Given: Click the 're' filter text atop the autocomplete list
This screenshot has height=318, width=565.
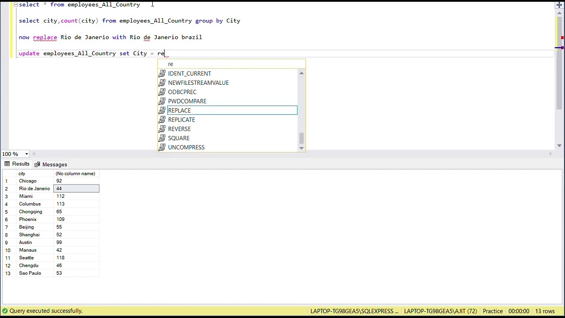Looking at the screenshot, I should (170, 64).
